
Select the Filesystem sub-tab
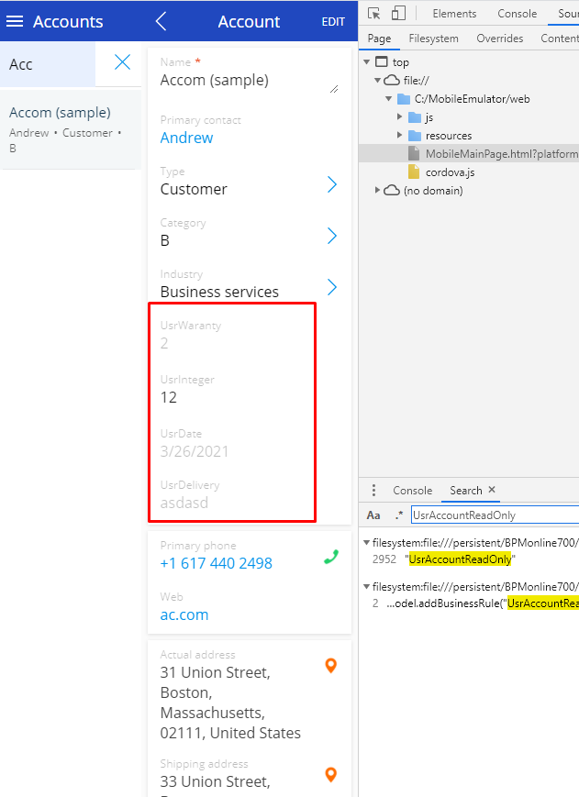pos(434,39)
